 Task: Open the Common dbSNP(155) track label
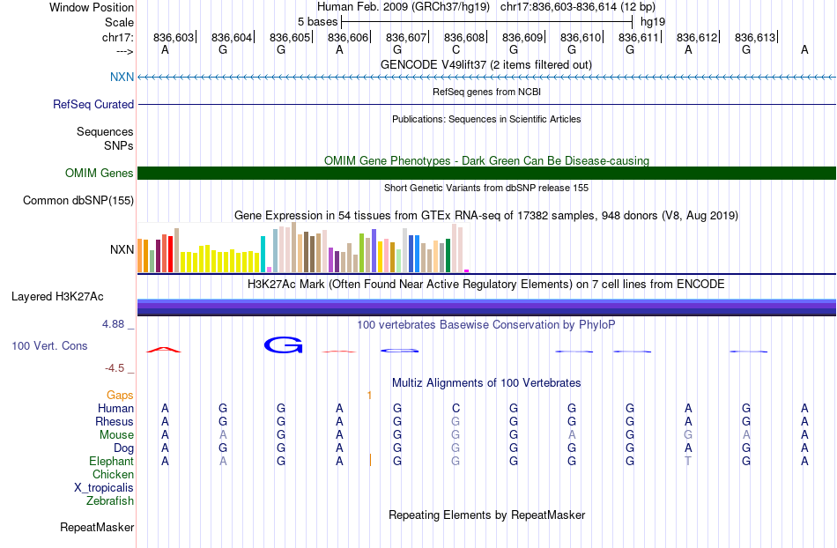tap(78, 200)
